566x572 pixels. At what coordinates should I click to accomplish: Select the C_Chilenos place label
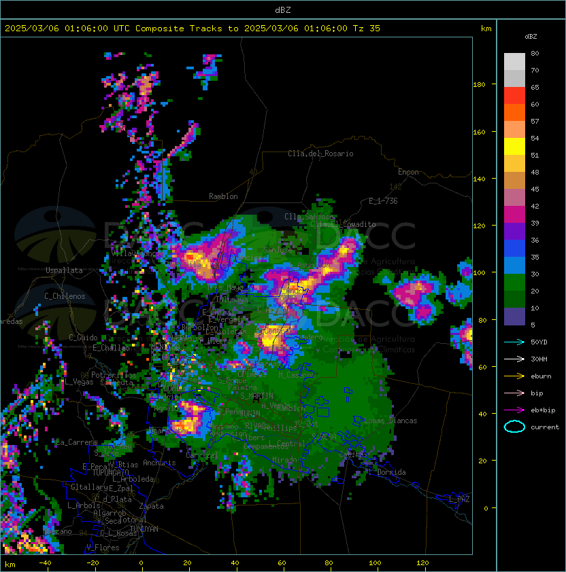coord(65,296)
